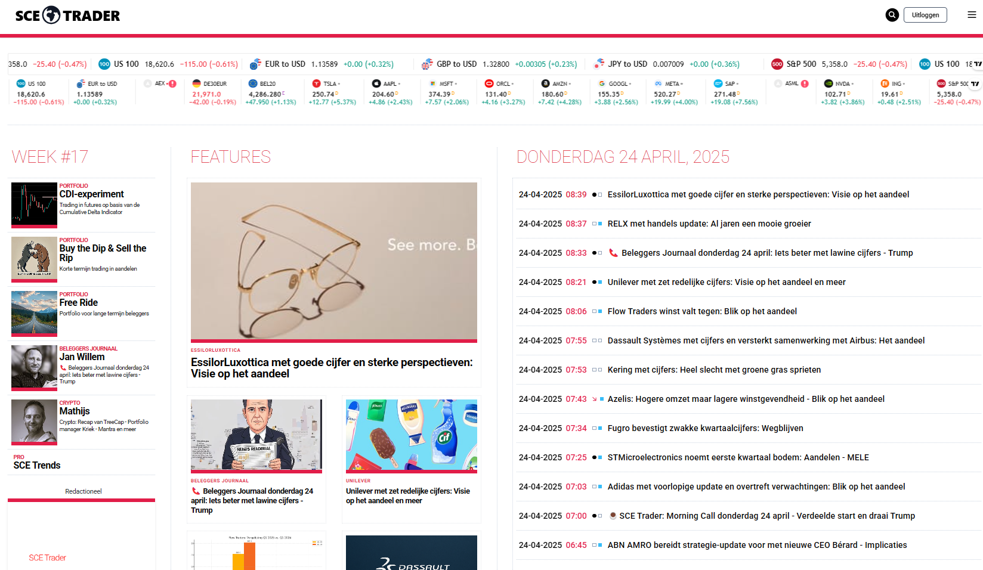Click the AEX error warning icon
Image resolution: width=983 pixels, height=570 pixels.
click(172, 83)
